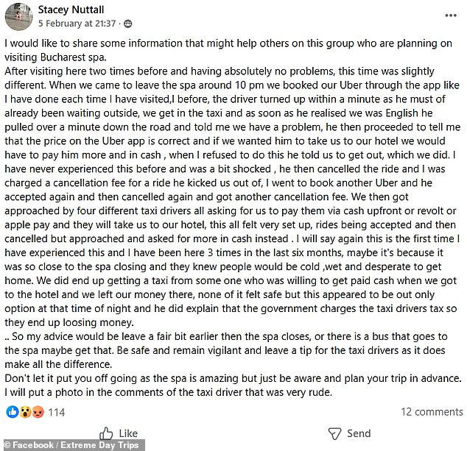Click the line about photo in the comments
The width and height of the screenshot is (467, 451).
coord(168,392)
